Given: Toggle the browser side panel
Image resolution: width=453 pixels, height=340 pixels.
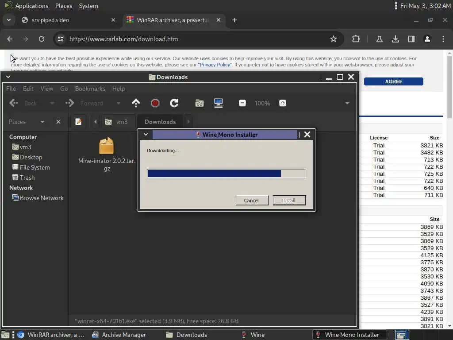Looking at the screenshot, I should coord(411,39).
